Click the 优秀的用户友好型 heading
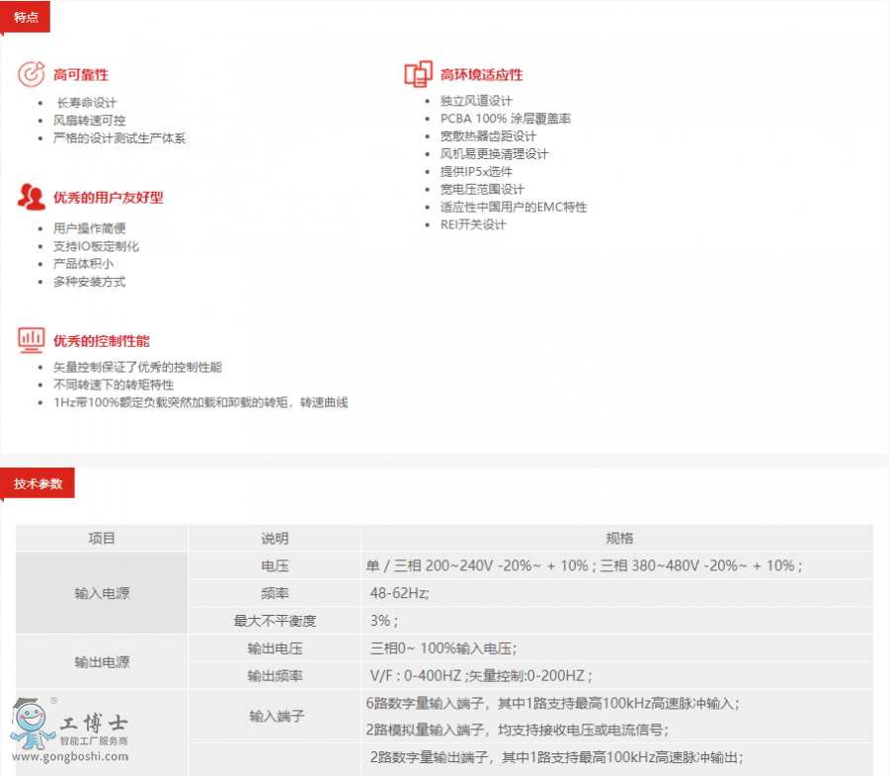The width and height of the screenshot is (889, 776). point(108,198)
